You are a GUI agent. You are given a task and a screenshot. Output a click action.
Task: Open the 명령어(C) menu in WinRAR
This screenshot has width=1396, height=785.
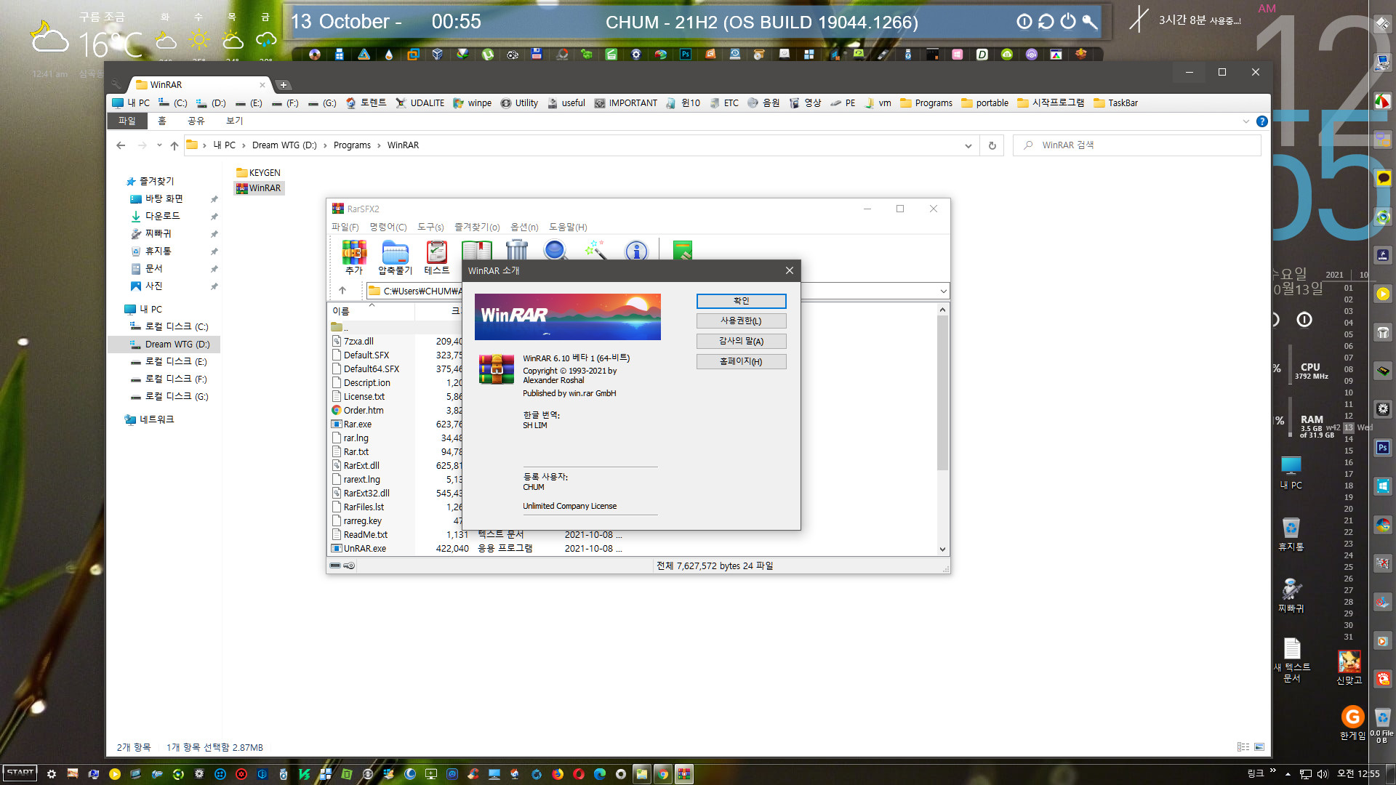coord(388,228)
